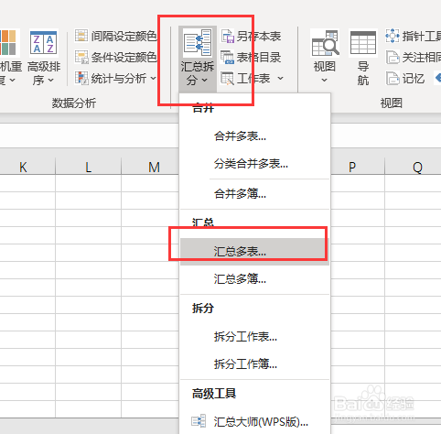
Task: Expand the 汇总拆分 dropdown arrow
Action: tap(204, 81)
